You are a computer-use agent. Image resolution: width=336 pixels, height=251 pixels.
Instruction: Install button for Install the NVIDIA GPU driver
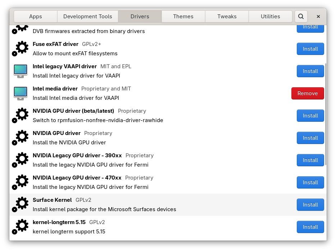[310, 138]
